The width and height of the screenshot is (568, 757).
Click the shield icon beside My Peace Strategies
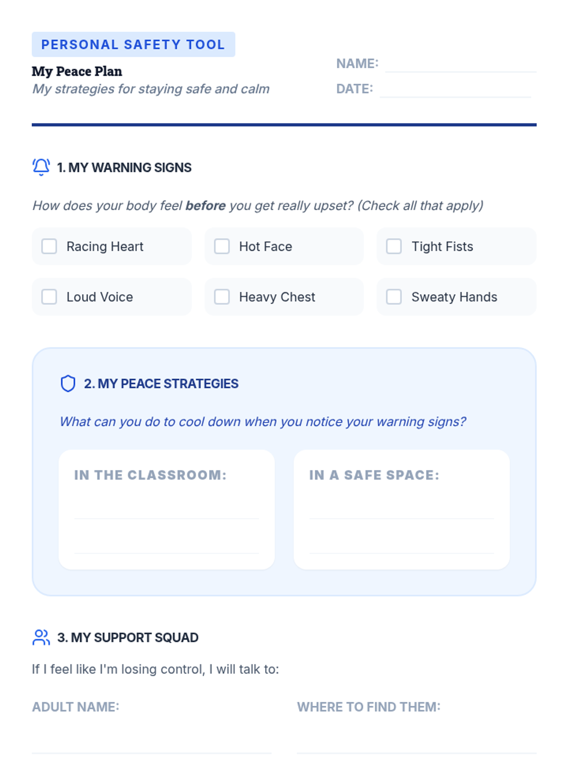click(x=68, y=383)
